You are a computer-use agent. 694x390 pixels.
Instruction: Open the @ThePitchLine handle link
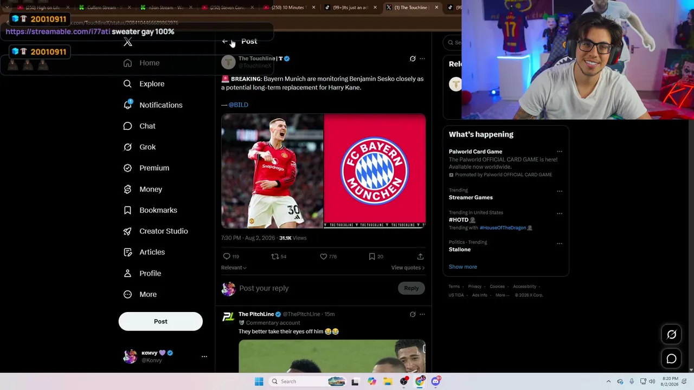(301, 314)
